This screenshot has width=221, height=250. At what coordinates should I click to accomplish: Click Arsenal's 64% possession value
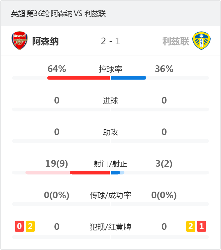tap(57, 69)
